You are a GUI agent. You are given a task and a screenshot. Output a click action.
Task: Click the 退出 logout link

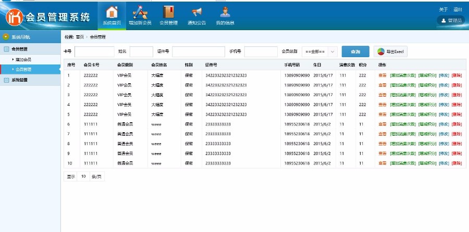pos(458,9)
